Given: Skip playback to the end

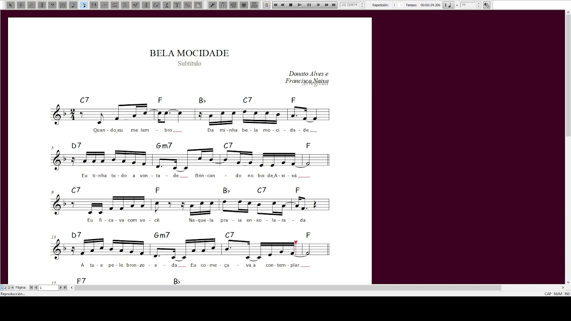Looking at the screenshot, I should coord(334,5).
